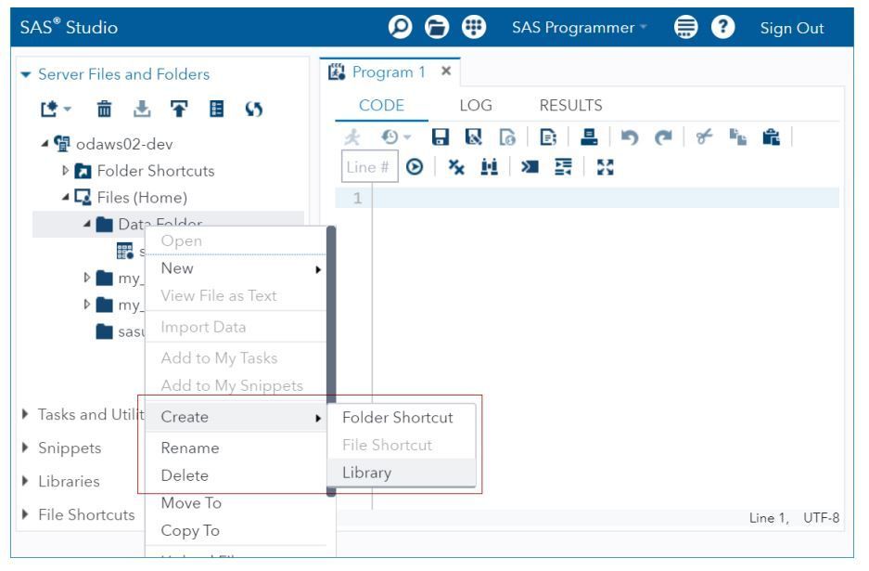The width and height of the screenshot is (869, 571).
Task: Click the Copy icon in code toolbar
Action: [x=737, y=136]
